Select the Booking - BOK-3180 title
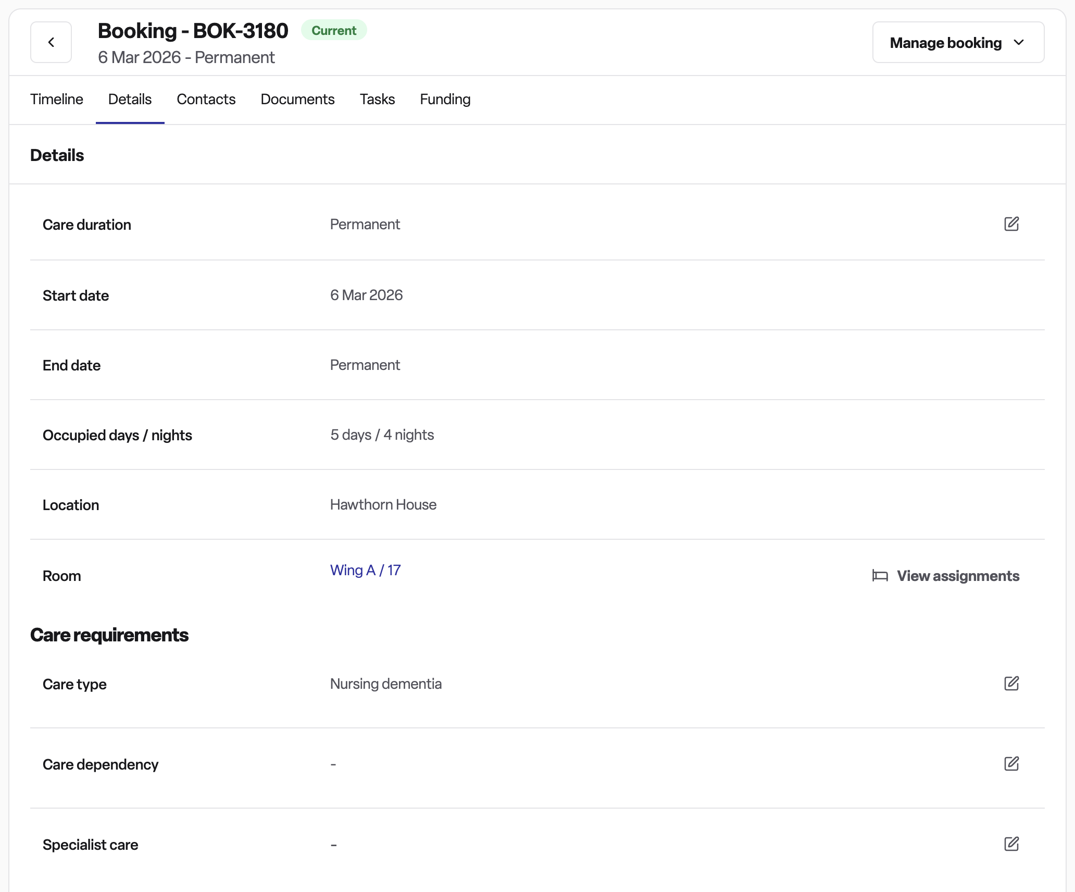This screenshot has height=892, width=1075. click(x=193, y=31)
